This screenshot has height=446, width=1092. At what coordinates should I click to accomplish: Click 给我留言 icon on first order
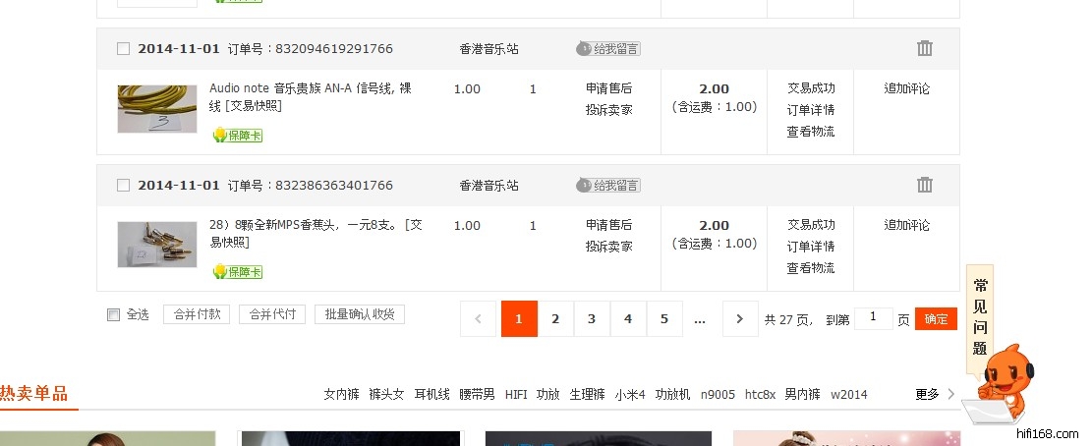tap(608, 48)
